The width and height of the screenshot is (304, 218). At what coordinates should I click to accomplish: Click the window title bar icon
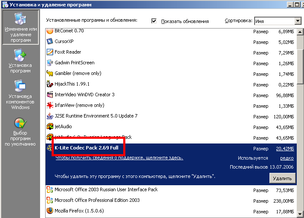(x=5, y=4)
